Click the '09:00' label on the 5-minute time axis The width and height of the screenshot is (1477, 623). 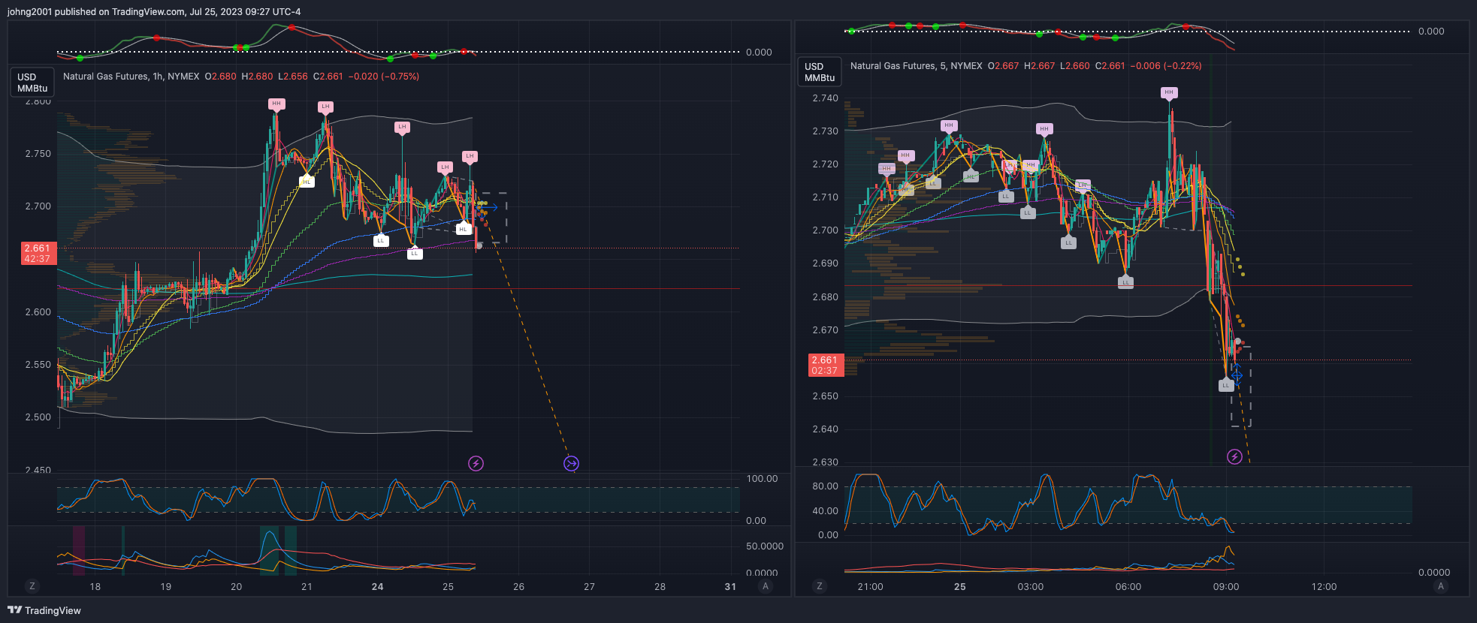coord(1226,587)
